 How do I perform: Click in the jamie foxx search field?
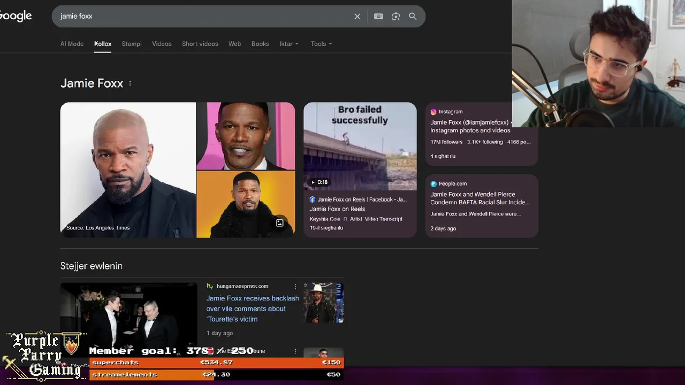click(203, 16)
